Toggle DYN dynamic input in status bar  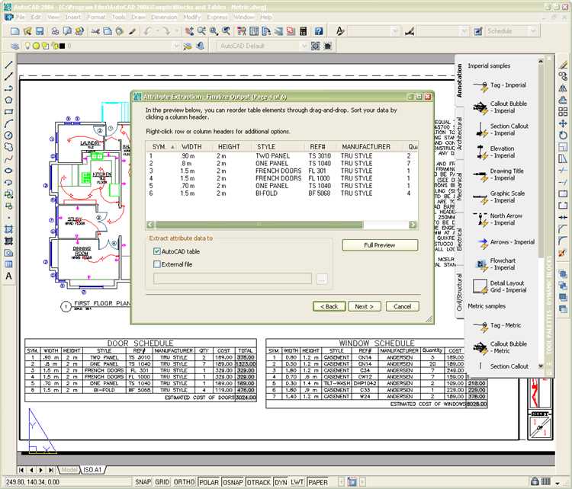[x=281, y=482]
